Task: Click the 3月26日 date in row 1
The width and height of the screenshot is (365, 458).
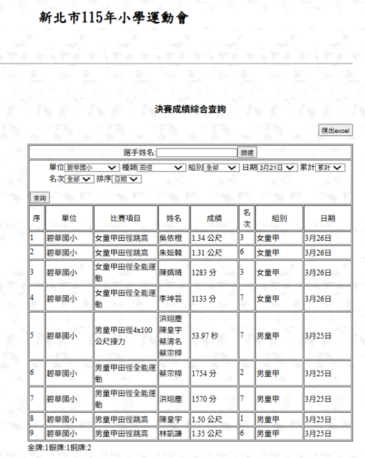Action: pyautogui.click(x=318, y=238)
